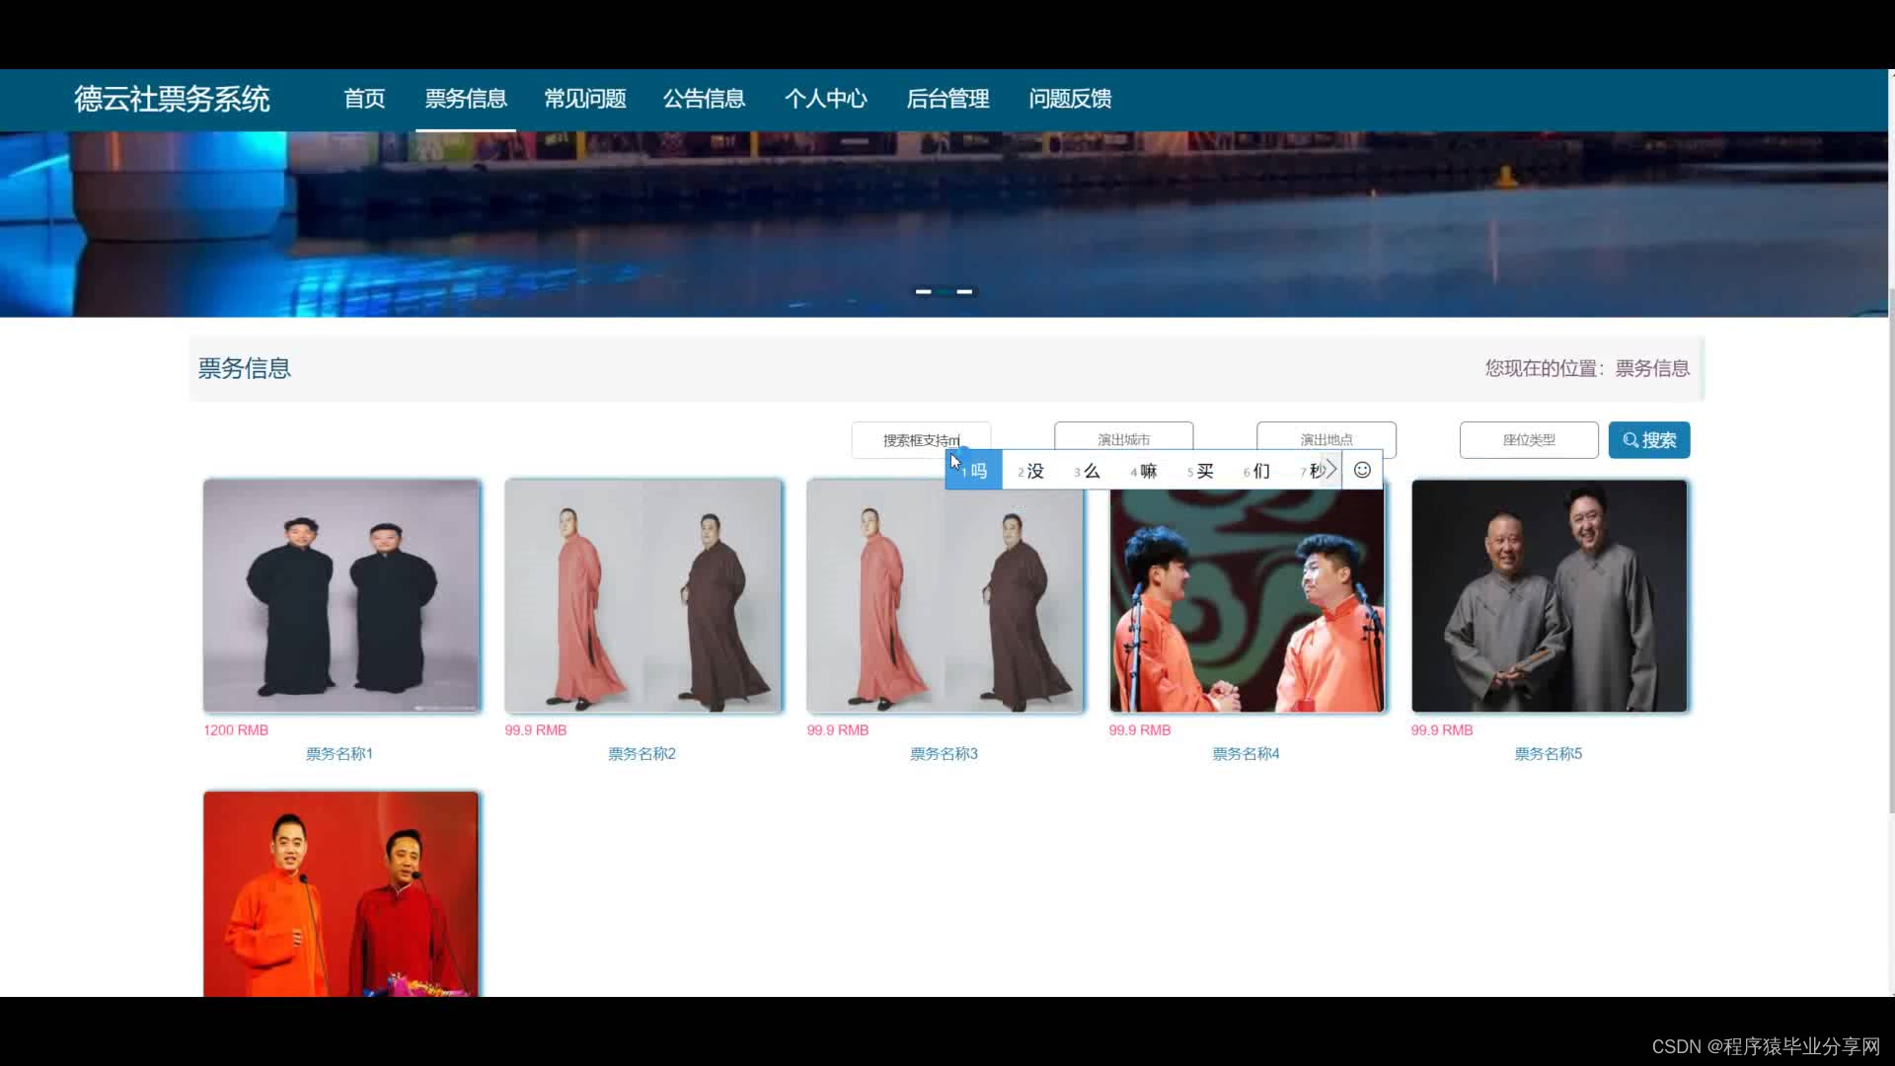Open 问题反馈 page
The width and height of the screenshot is (1895, 1066).
click(x=1070, y=99)
